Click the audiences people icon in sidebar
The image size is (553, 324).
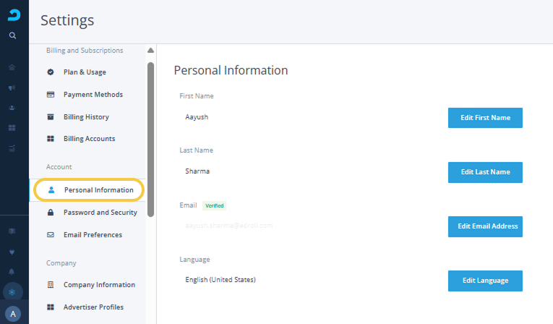(12, 108)
